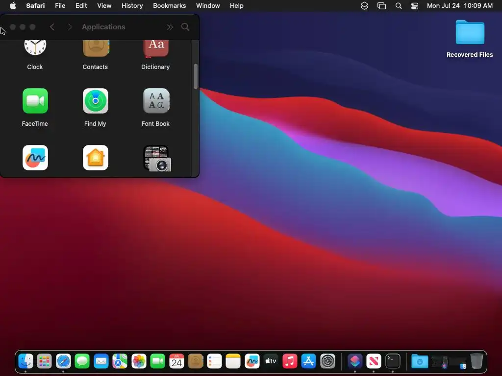Open Contacts from the Dock
This screenshot has width=502, height=376.
195,361
